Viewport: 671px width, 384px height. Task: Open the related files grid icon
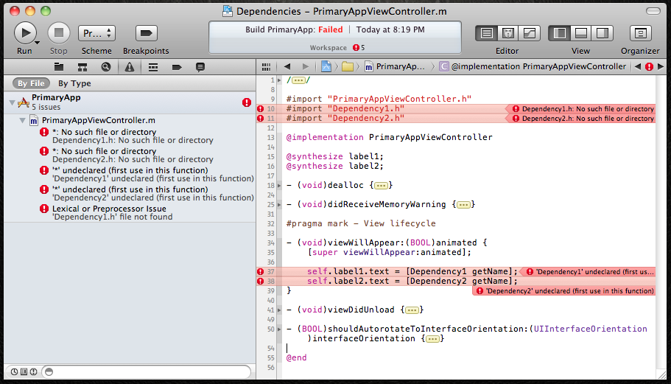[x=266, y=67]
